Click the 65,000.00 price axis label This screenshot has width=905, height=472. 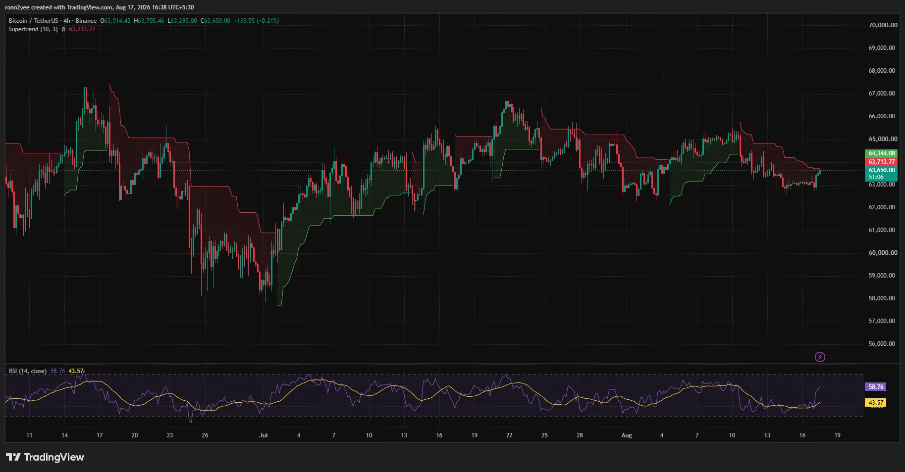click(883, 139)
